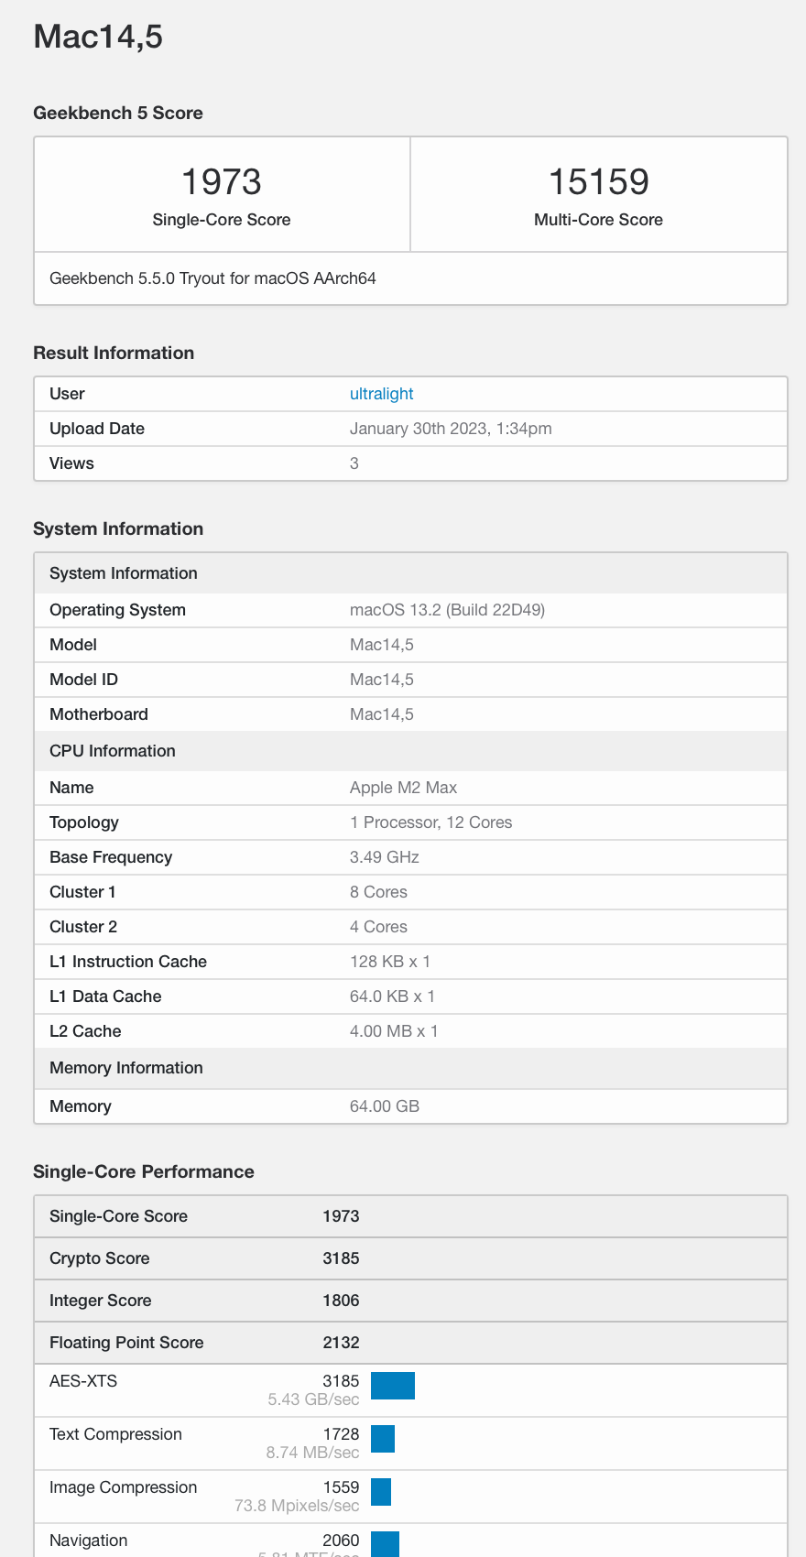Image resolution: width=806 pixels, height=1557 pixels.
Task: Click the Mac14,5 page title
Action: [98, 37]
